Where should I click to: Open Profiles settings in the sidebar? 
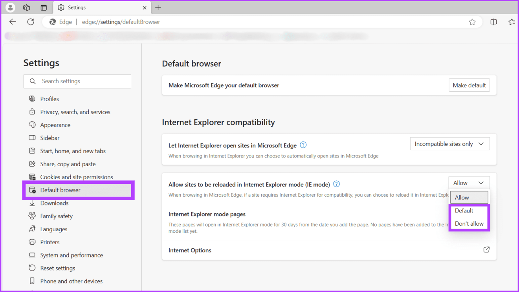coord(49,98)
